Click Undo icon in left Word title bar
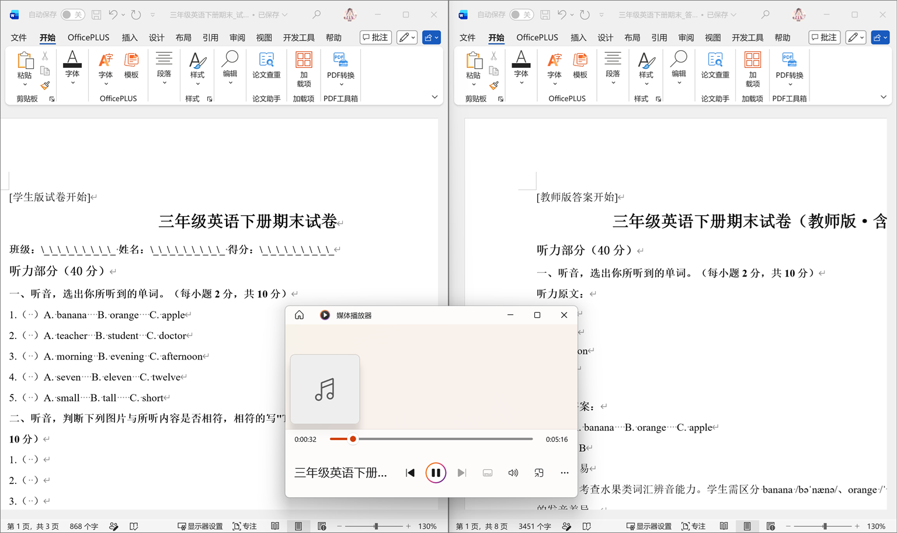 [113, 15]
